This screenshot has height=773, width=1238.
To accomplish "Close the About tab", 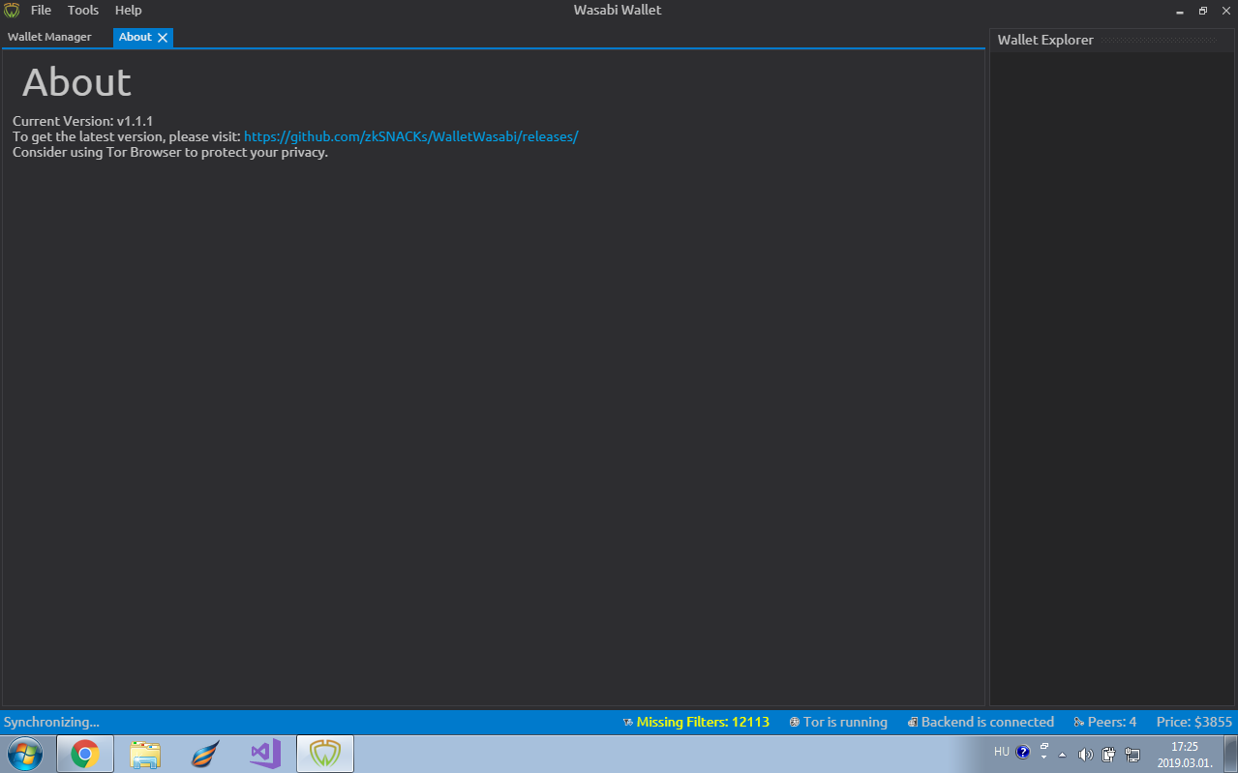I will coord(163,38).
